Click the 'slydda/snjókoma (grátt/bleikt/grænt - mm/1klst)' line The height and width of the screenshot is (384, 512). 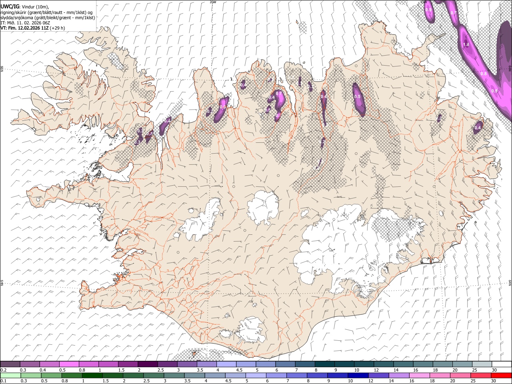pos(48,18)
